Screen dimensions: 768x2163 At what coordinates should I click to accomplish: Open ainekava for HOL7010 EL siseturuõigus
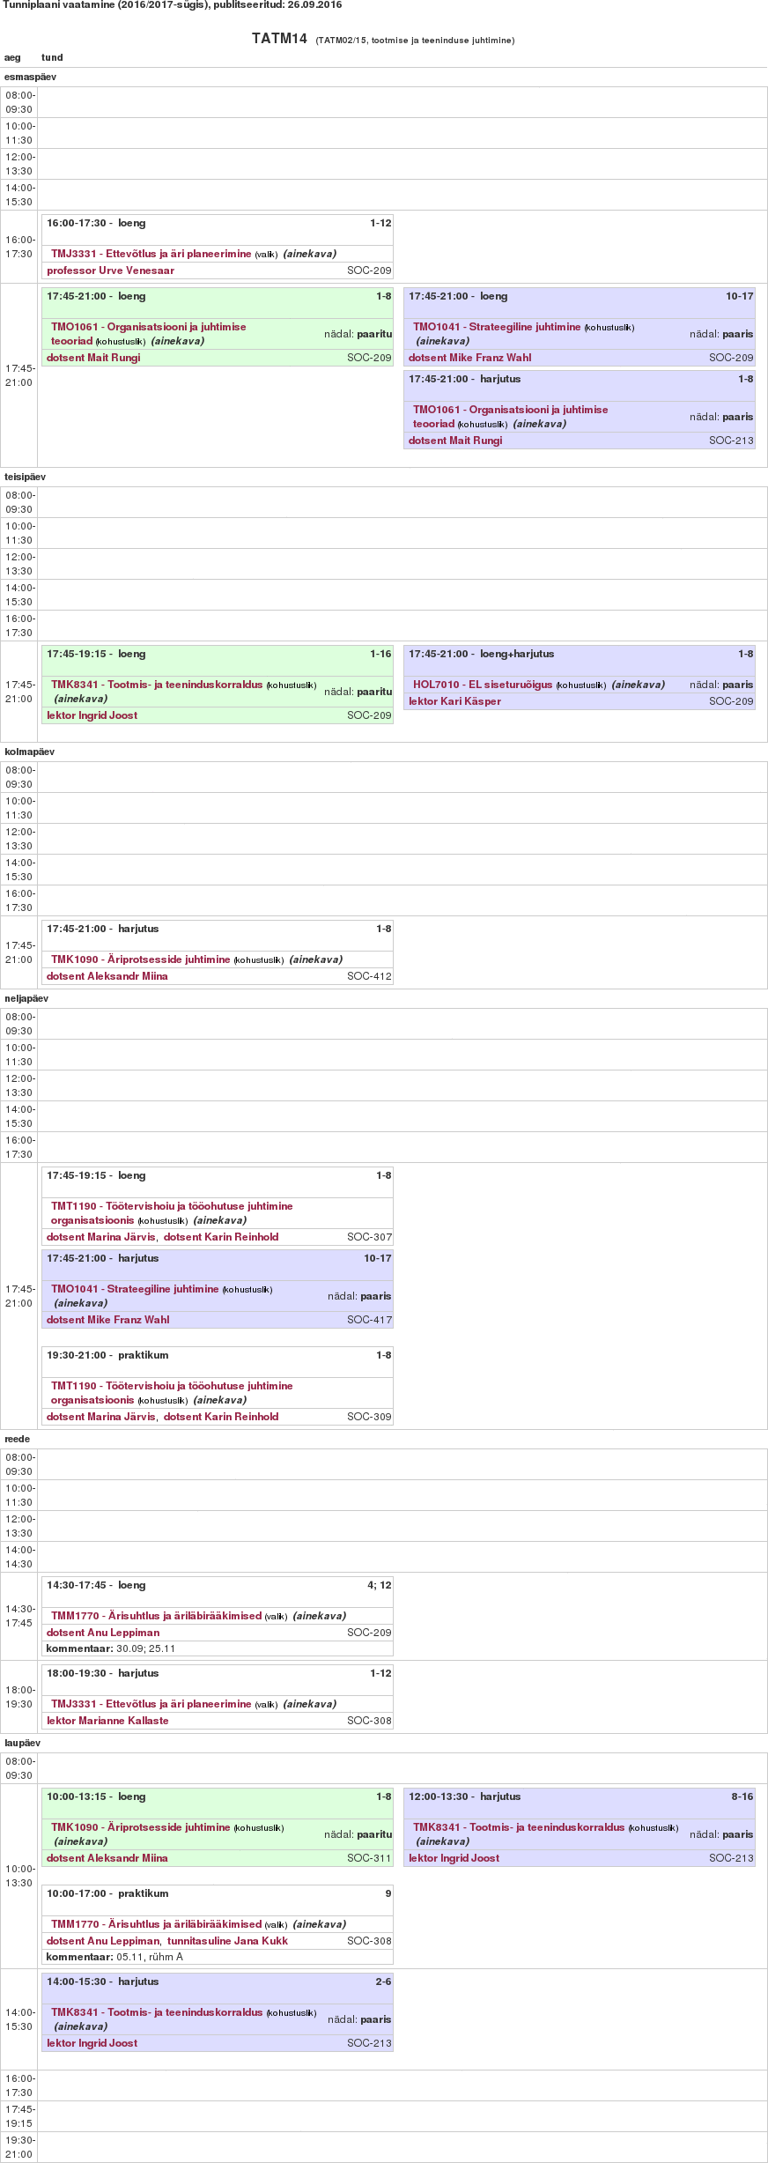coord(638,685)
